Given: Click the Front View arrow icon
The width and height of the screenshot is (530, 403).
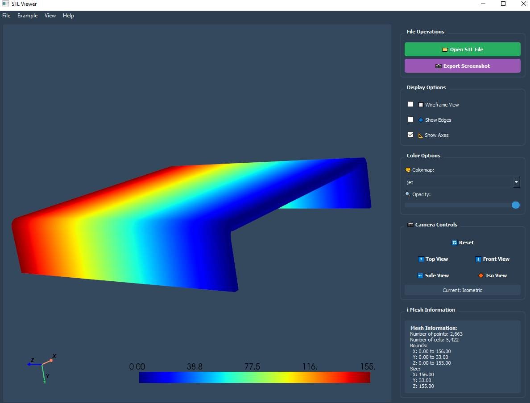Looking at the screenshot, I should point(478,259).
